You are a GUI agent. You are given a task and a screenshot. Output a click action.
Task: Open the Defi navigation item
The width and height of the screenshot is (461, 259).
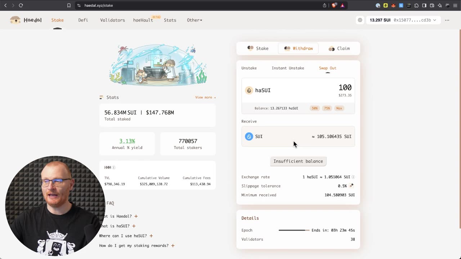83,20
